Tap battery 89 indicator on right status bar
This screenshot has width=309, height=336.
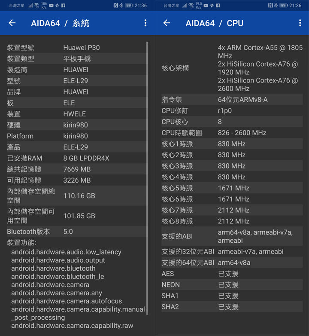[x=284, y=5]
